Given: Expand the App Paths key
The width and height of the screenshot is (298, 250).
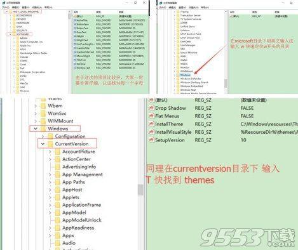Looking at the screenshot, I should 50,182.
